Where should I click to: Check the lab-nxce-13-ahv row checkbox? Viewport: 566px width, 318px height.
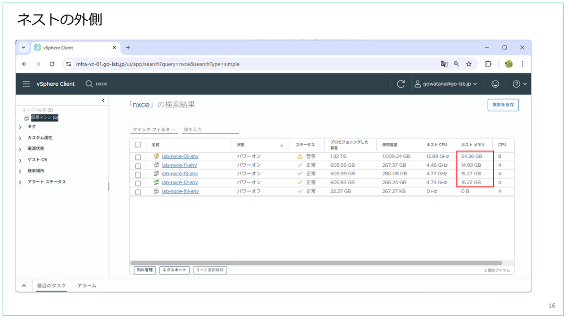(138, 174)
